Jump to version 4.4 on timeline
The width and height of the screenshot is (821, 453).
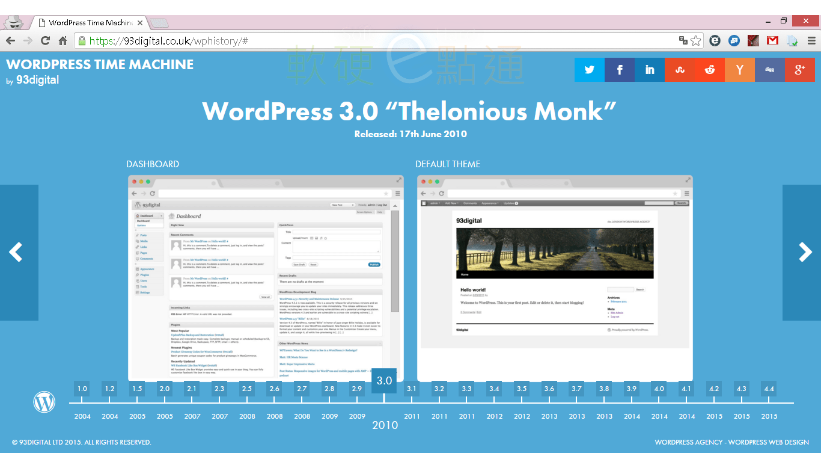[769, 389]
